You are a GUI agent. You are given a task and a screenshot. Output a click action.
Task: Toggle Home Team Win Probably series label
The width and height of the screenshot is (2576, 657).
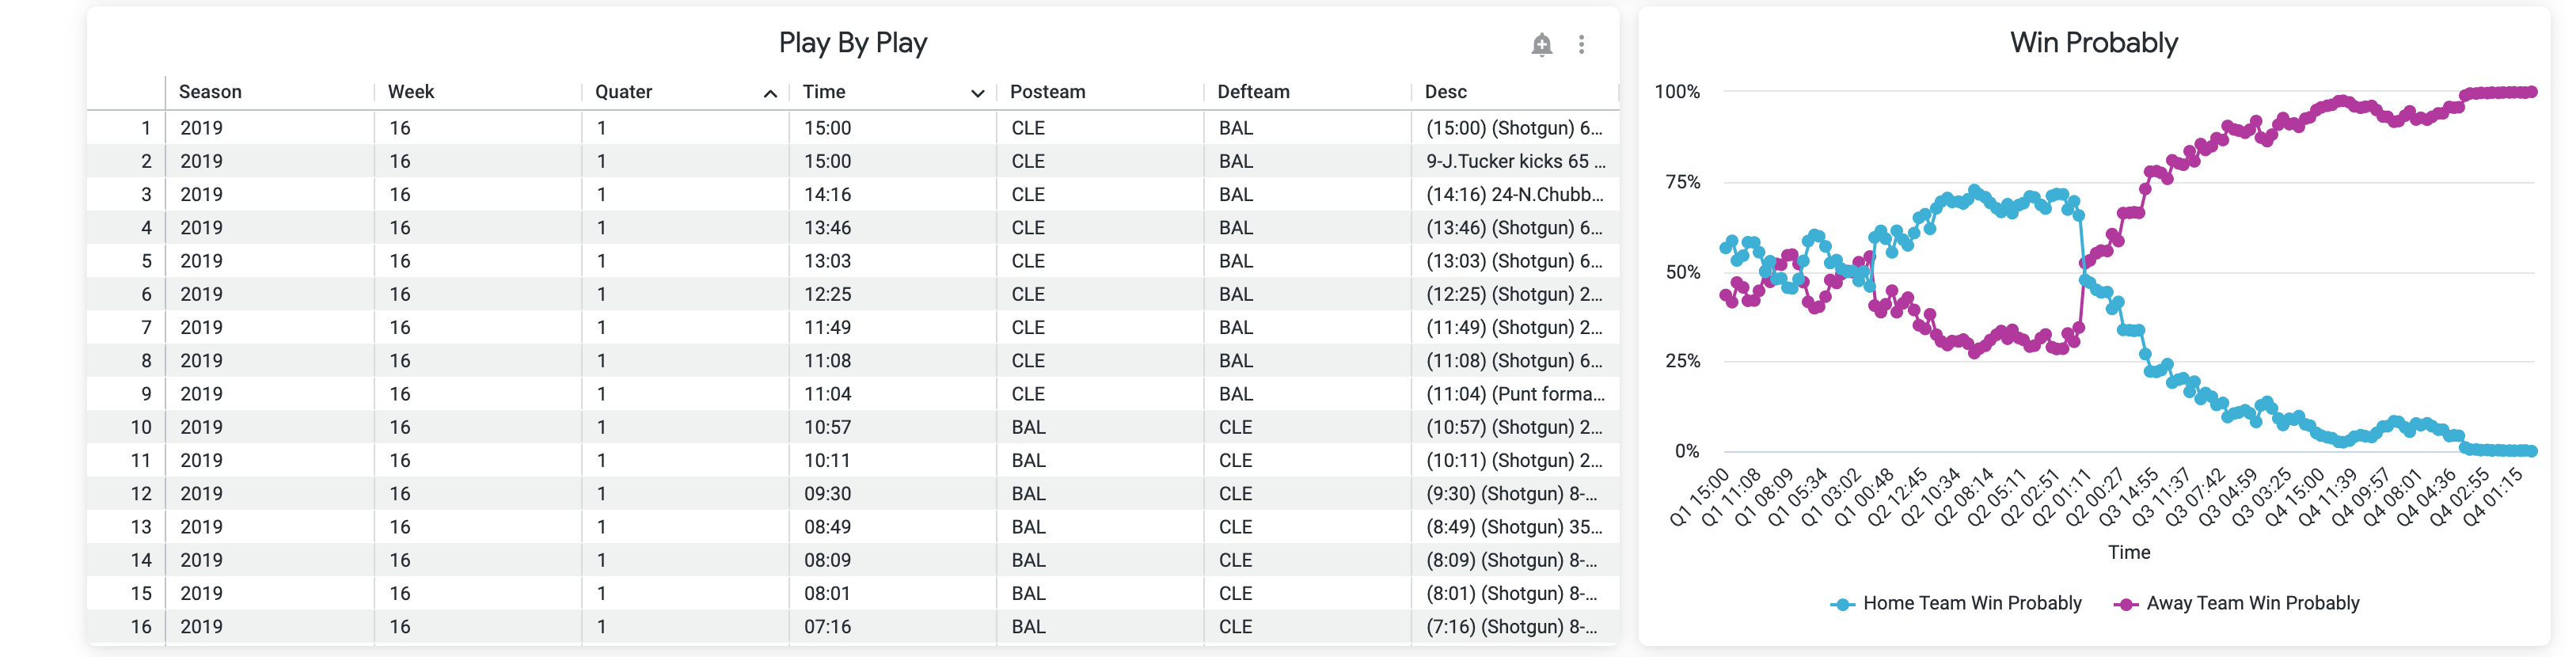coord(1972,603)
